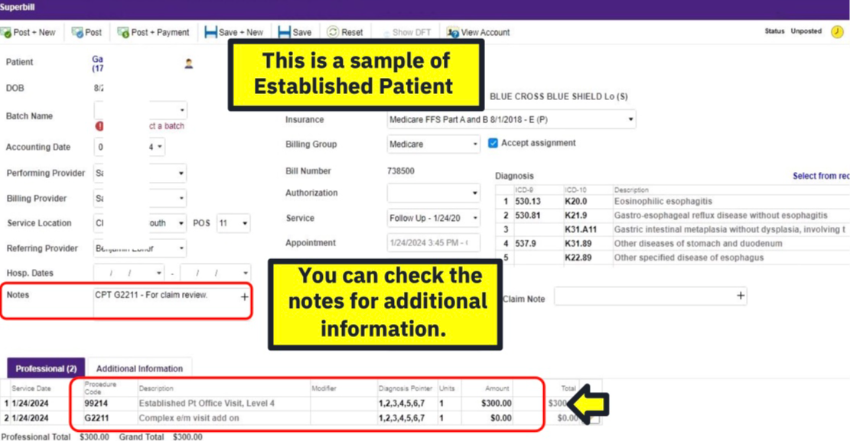Open the Accounting Date dropdown

(x=159, y=147)
